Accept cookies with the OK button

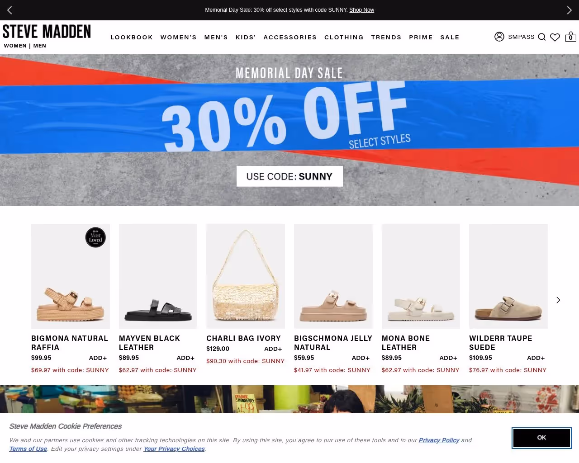coord(541,438)
